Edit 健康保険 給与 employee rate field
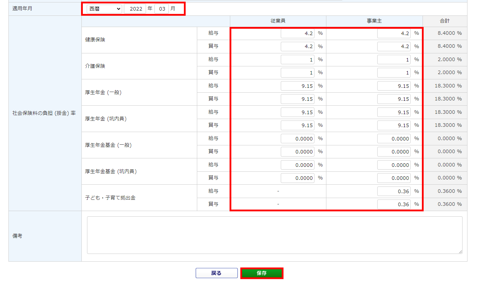 (x=297, y=33)
